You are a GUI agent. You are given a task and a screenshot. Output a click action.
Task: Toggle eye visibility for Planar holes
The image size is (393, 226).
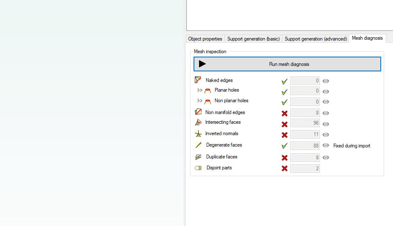(325, 91)
